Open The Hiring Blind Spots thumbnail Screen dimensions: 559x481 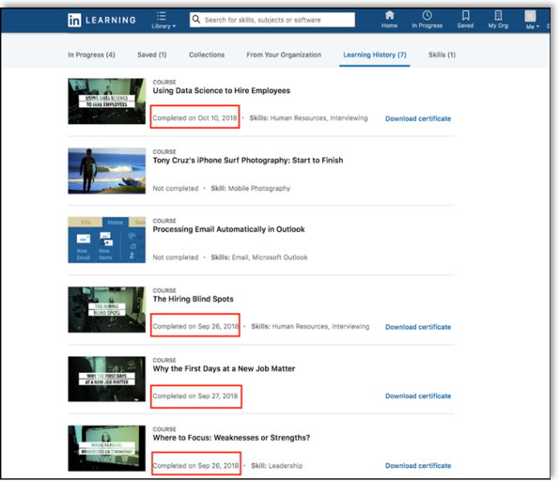point(106,309)
